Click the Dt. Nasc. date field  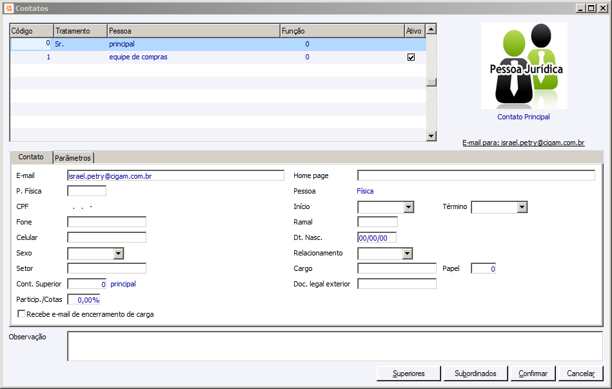377,237
